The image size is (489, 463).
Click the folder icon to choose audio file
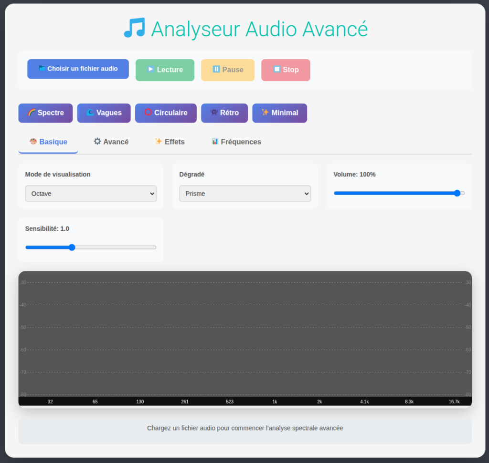(x=42, y=69)
